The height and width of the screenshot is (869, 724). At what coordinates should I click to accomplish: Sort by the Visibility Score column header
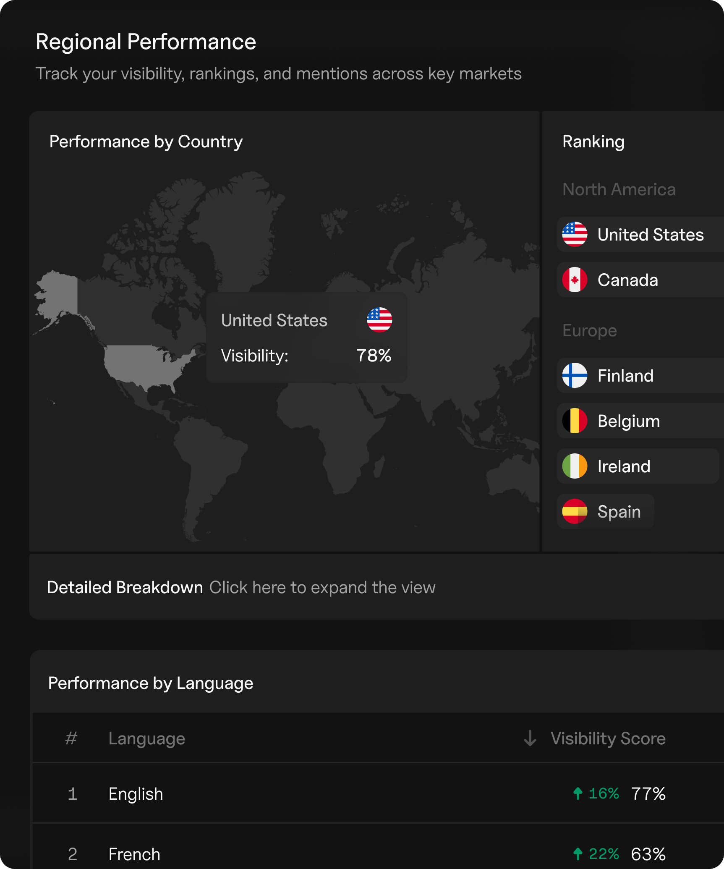(608, 738)
